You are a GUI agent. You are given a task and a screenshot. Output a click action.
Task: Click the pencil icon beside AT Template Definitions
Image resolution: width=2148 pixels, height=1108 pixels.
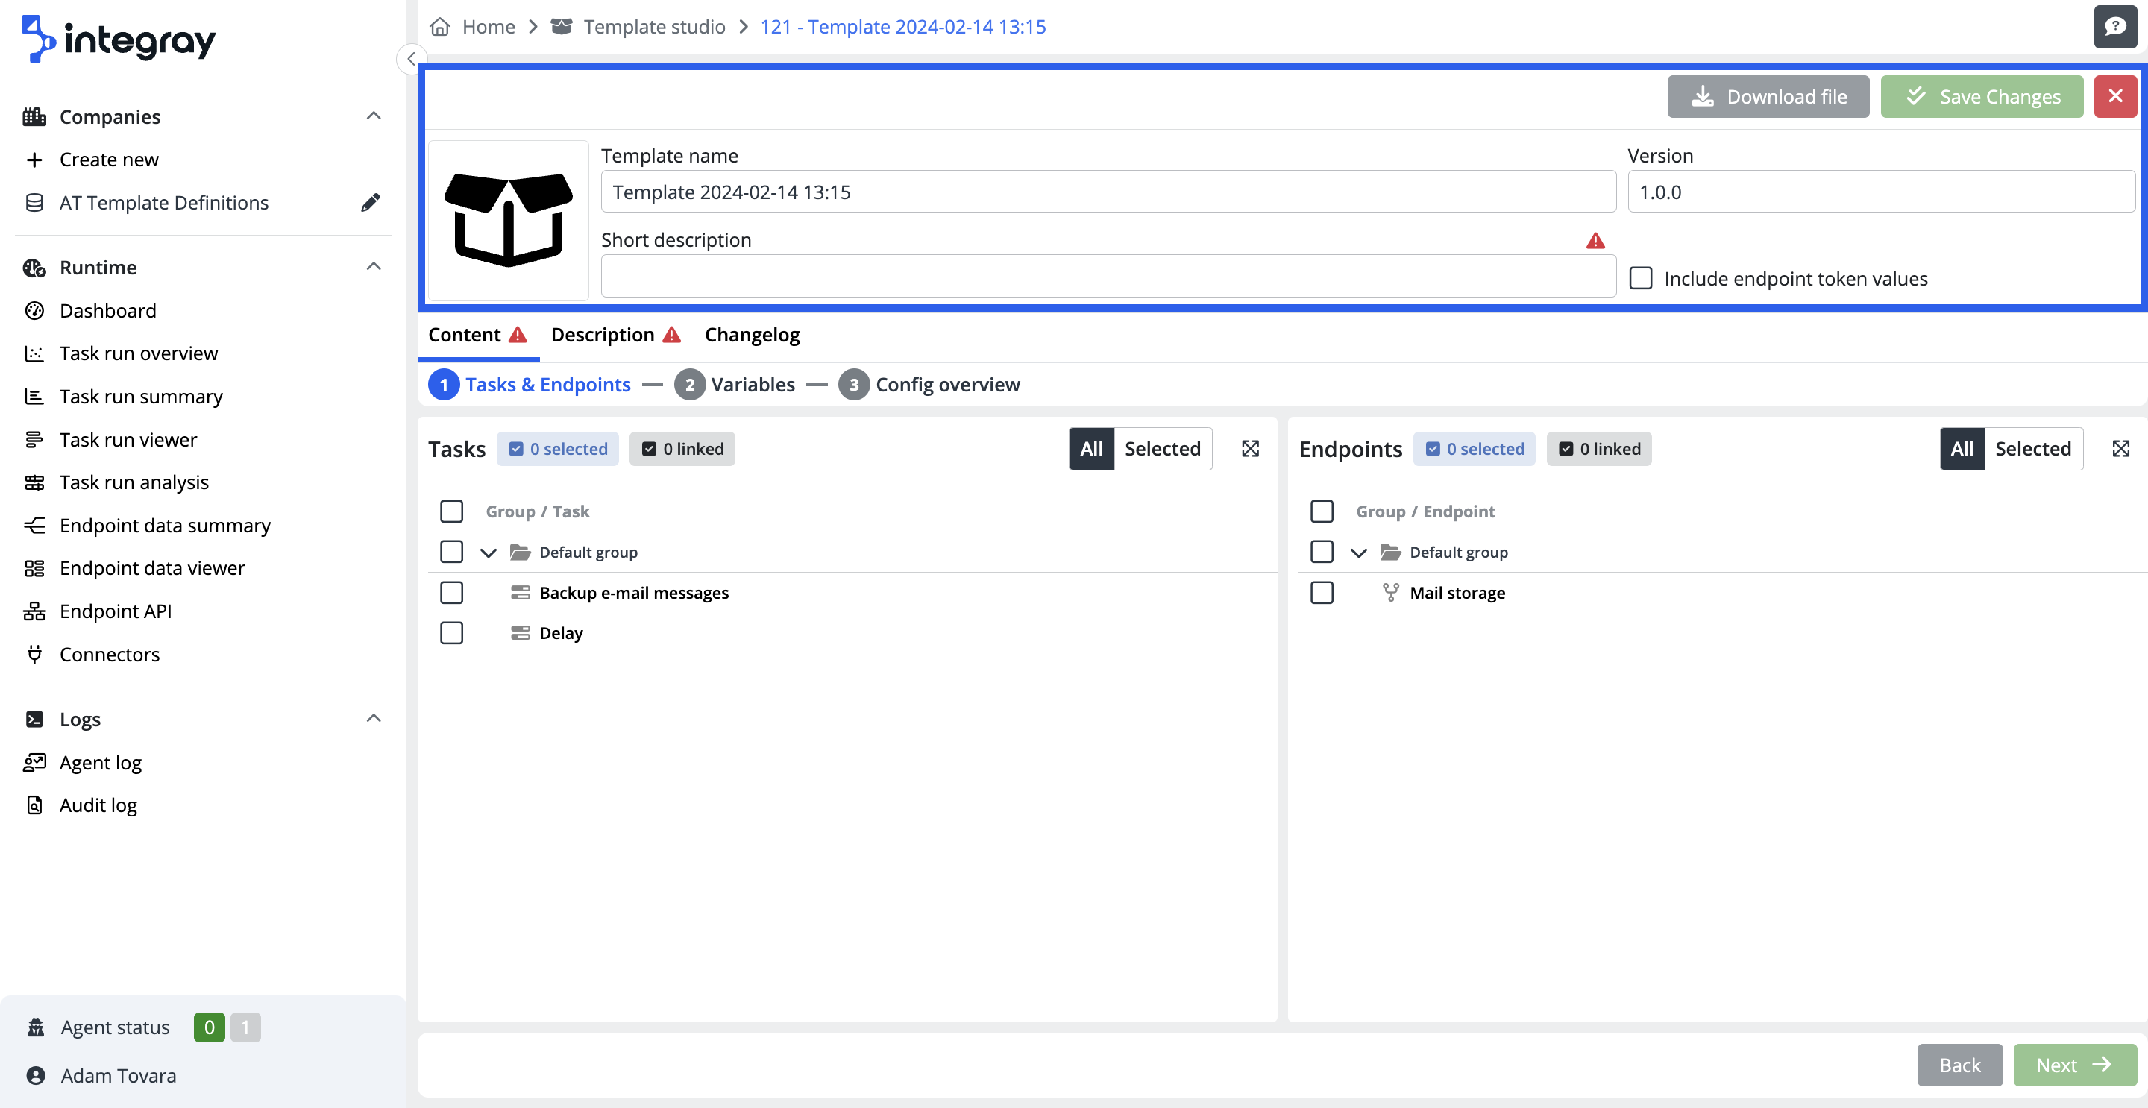click(x=370, y=203)
